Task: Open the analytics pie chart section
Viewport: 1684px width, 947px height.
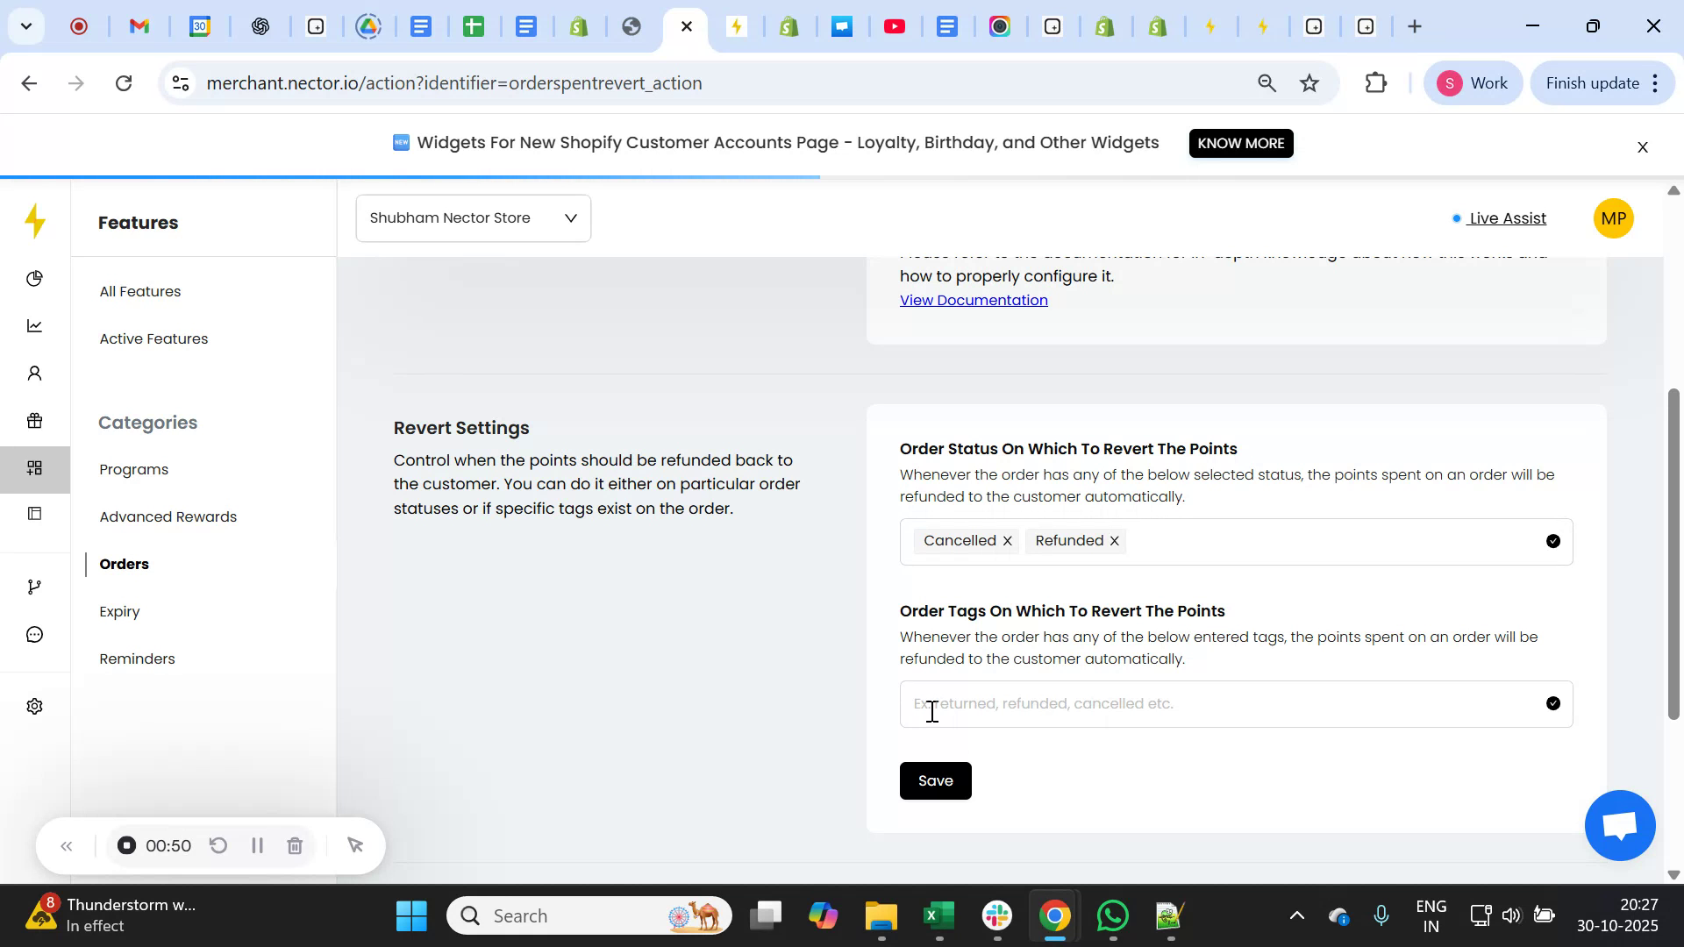Action: [x=35, y=278]
